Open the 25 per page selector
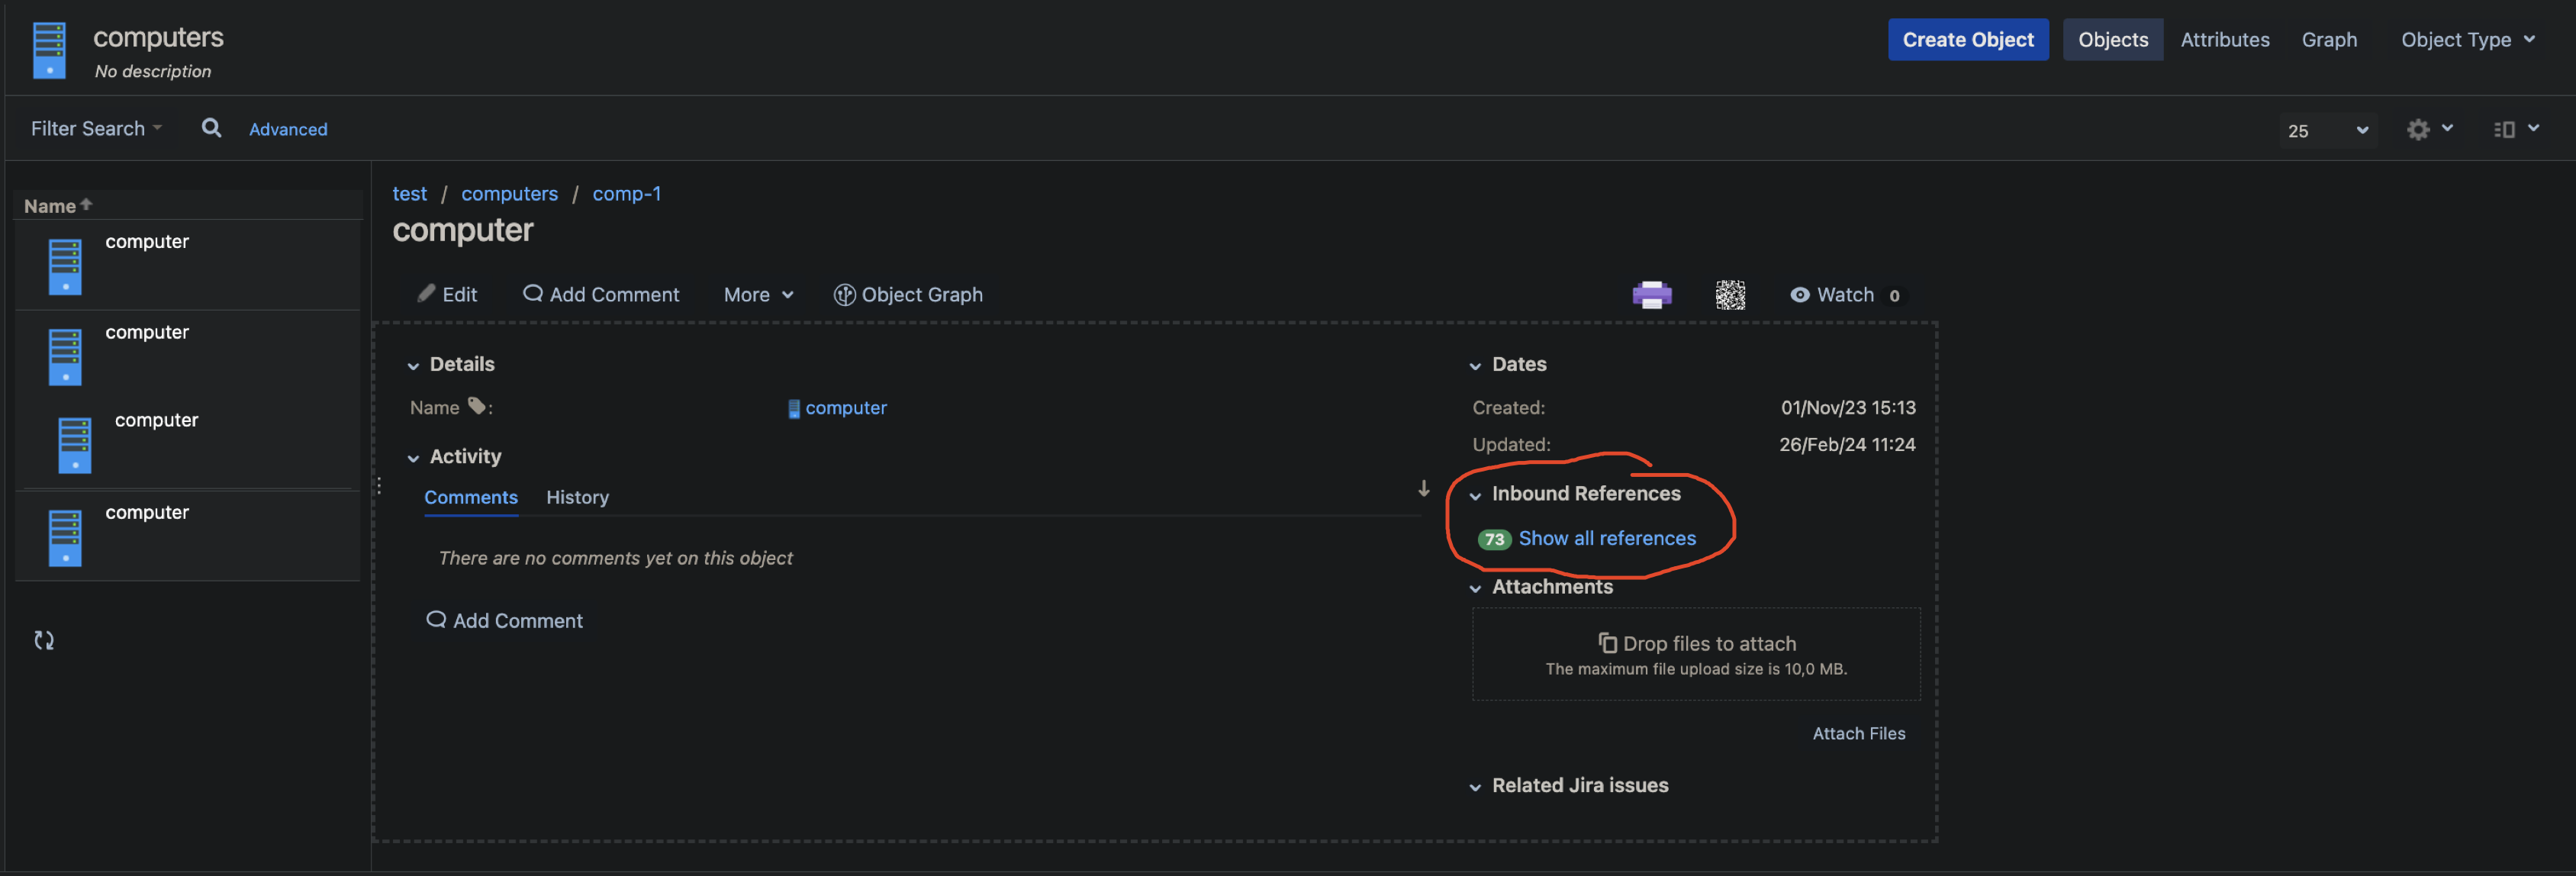Screen dimensions: 2576x876 pos(2327,131)
